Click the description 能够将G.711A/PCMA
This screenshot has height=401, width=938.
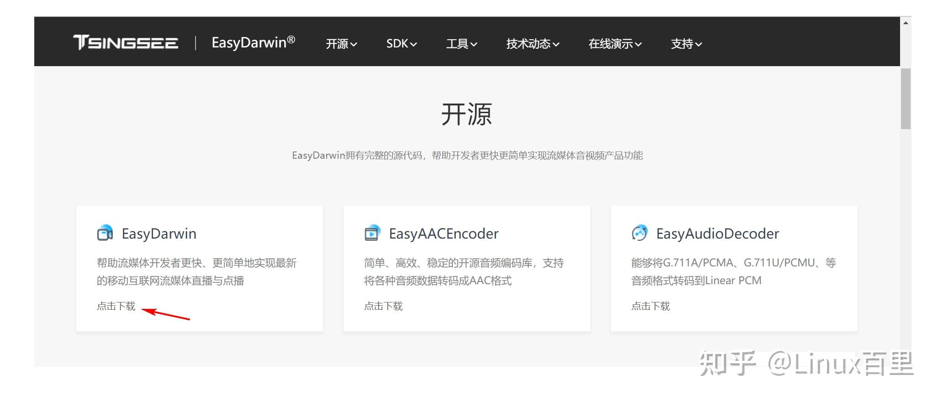(x=734, y=271)
